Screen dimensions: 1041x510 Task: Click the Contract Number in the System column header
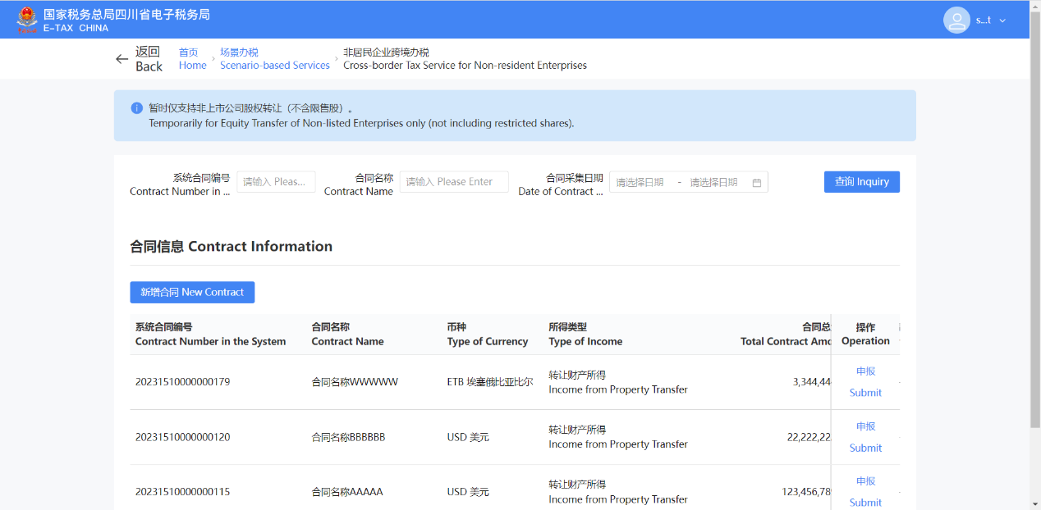[x=210, y=335]
